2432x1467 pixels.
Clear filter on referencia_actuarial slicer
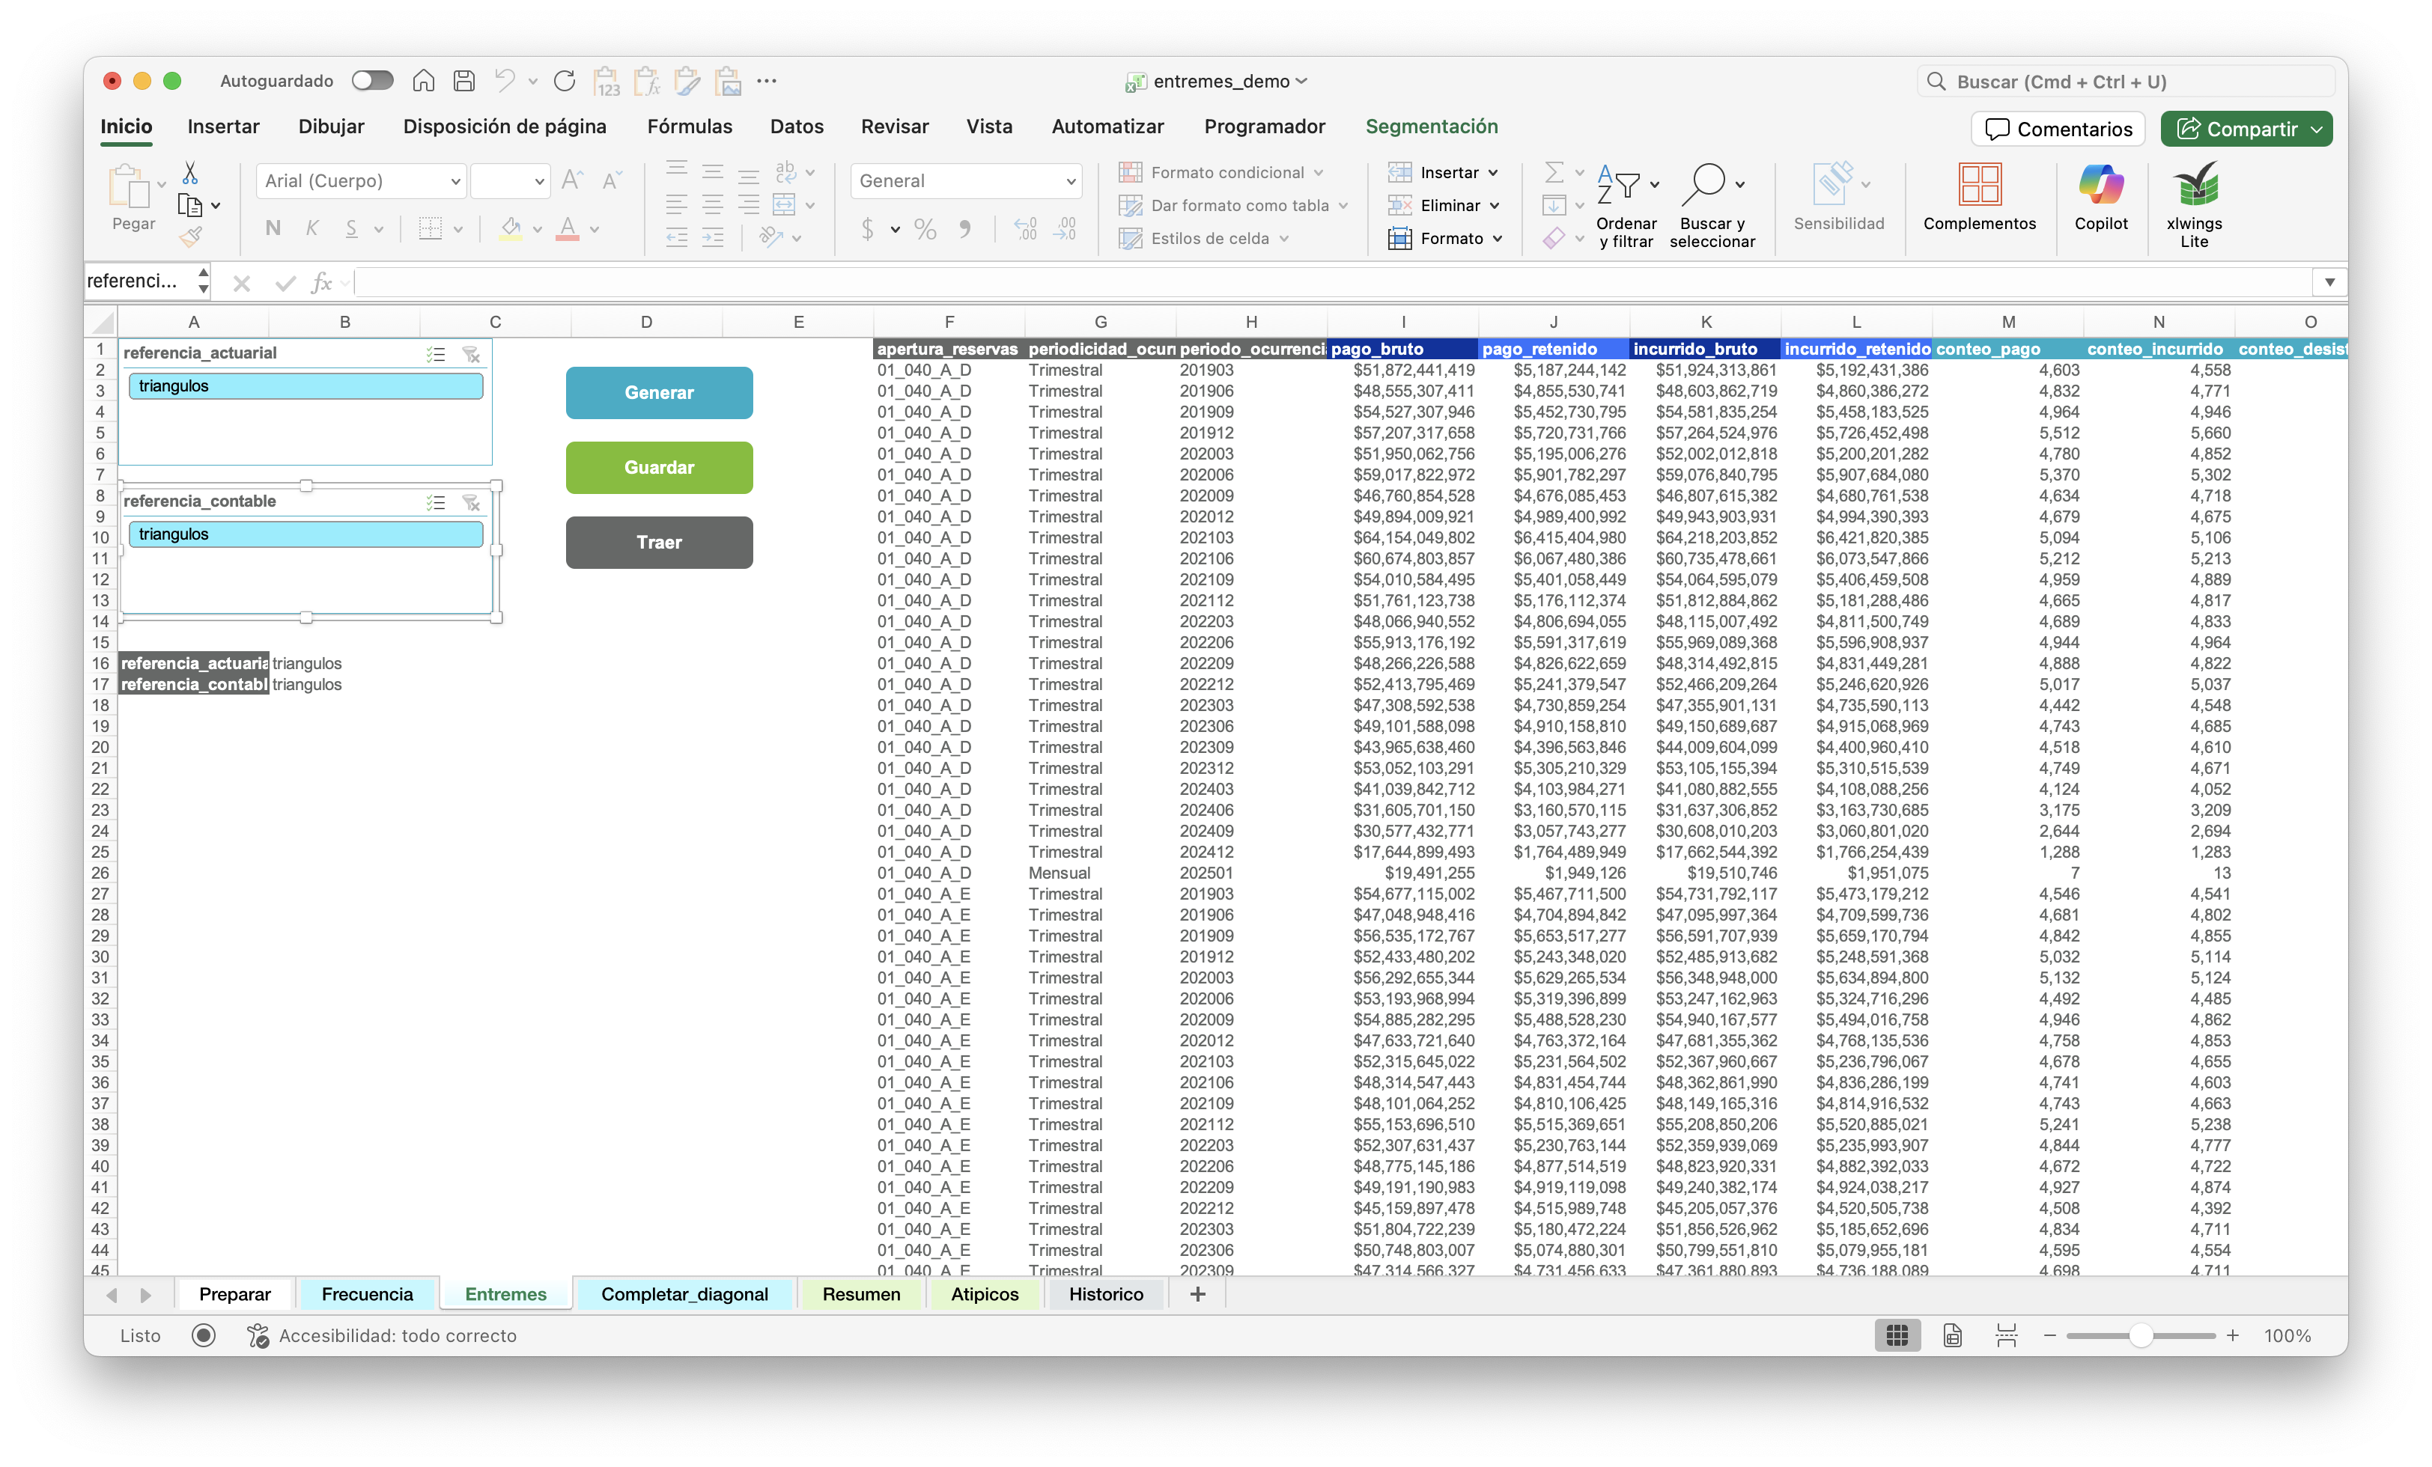point(471,354)
